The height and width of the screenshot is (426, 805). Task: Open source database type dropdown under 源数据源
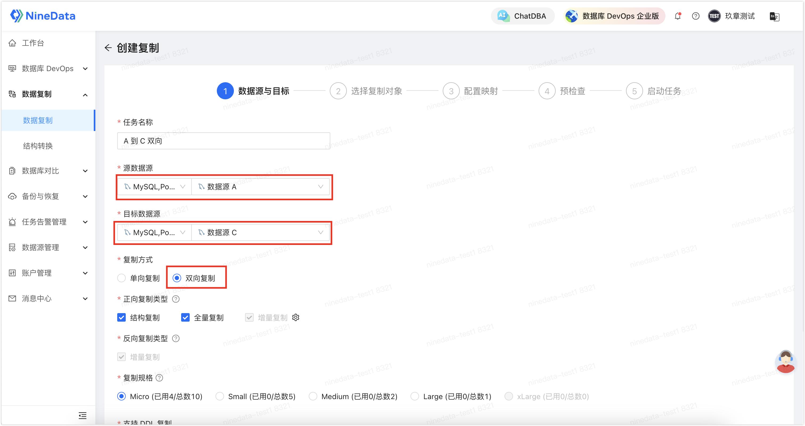(155, 187)
